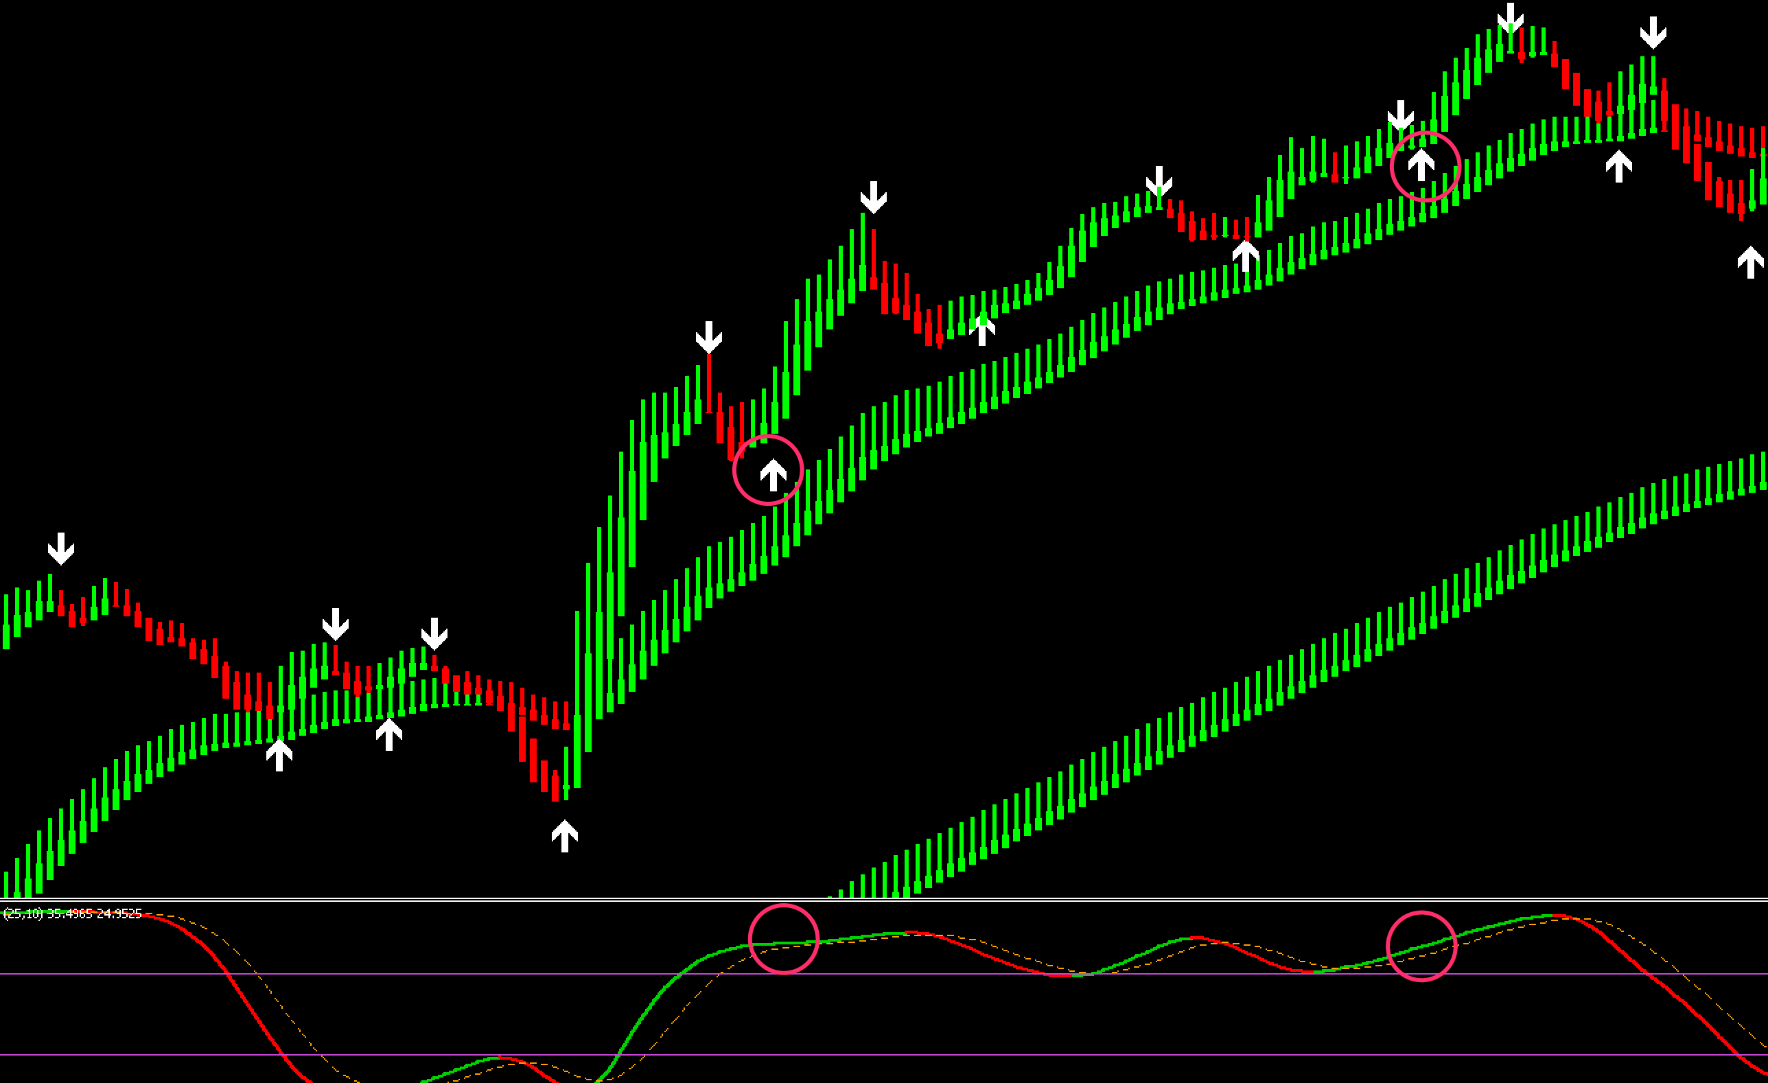Select the up arrow beneath the deepest red trough
Viewport: 1768px width, 1083px height.
point(565,836)
